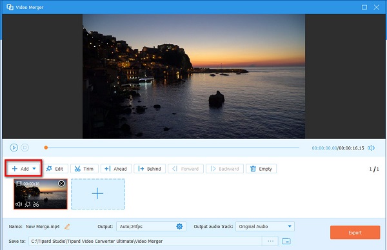The width and height of the screenshot is (387, 250).
Task: Click the scissors icon on the clip thumbnail
Action: click(36, 204)
